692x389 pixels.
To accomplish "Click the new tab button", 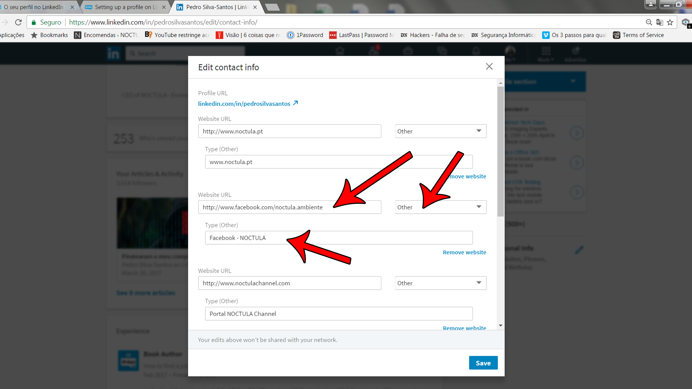I will click(272, 7).
